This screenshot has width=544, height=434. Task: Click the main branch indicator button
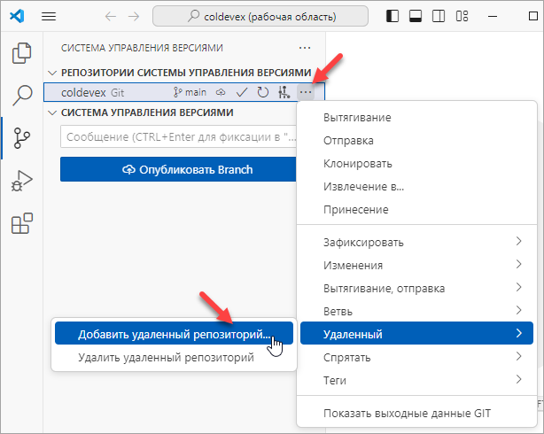[190, 91]
